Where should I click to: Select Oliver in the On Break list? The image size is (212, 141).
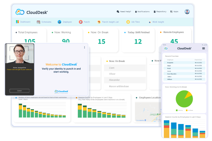pos(125,74)
